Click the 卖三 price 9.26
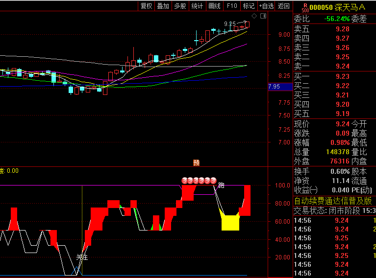 coord(343,47)
